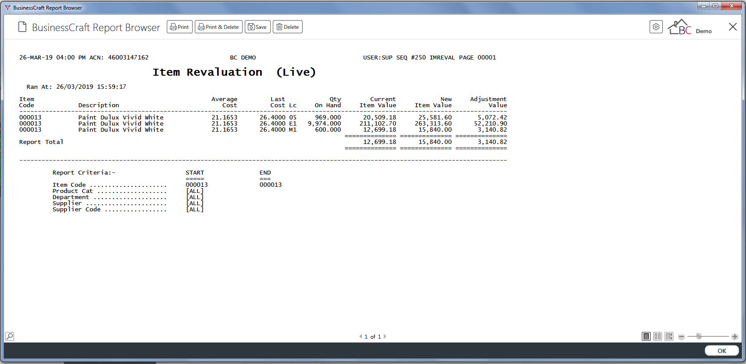This screenshot has width=746, height=364.
Task: Click the page indicator '1 of 1'
Action: (373, 337)
